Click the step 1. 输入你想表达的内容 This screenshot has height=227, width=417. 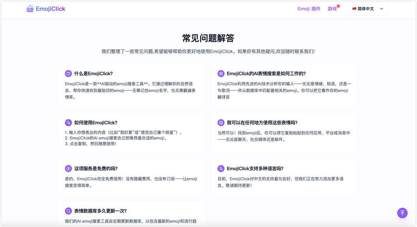coord(123,133)
